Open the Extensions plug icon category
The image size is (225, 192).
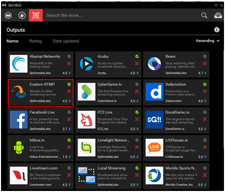tap(22, 15)
